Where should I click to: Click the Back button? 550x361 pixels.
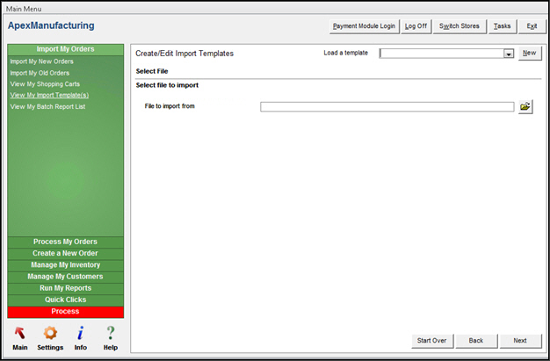[476, 341]
